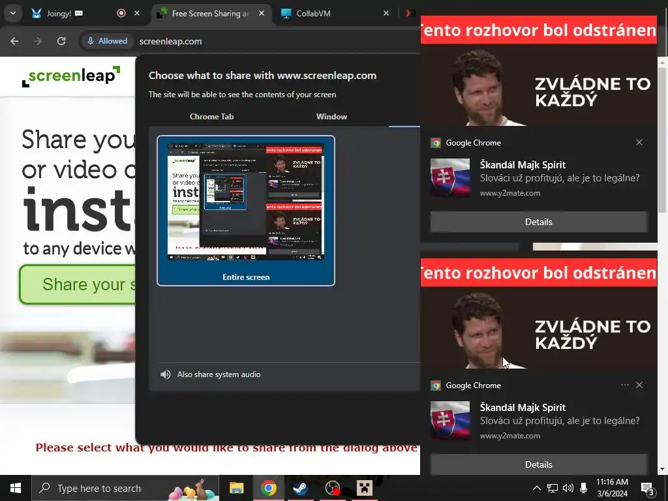The image size is (668, 501).
Task: Close the Free Screen Sharing tab
Action: [262, 13]
